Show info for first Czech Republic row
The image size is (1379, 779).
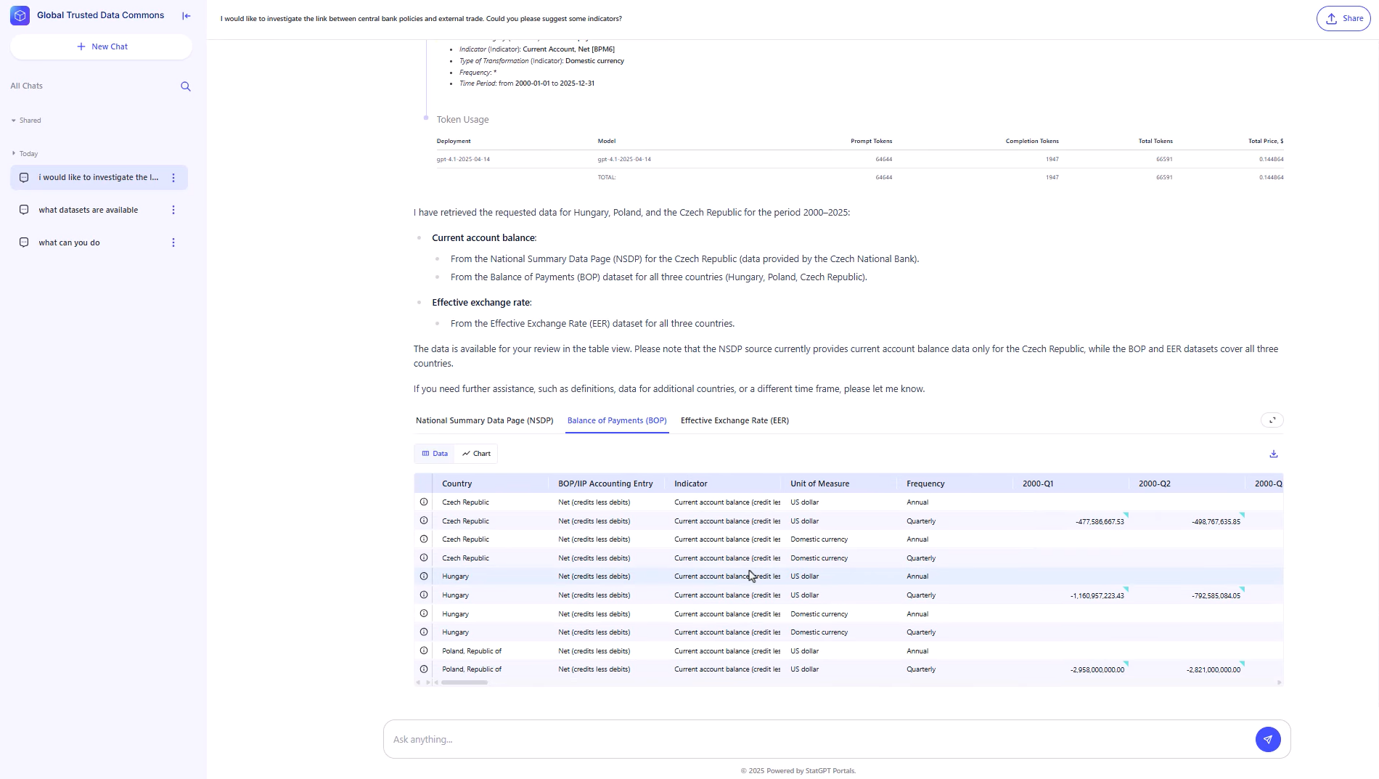[424, 502]
